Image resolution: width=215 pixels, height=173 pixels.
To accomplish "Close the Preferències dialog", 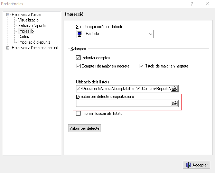I will [207, 4].
